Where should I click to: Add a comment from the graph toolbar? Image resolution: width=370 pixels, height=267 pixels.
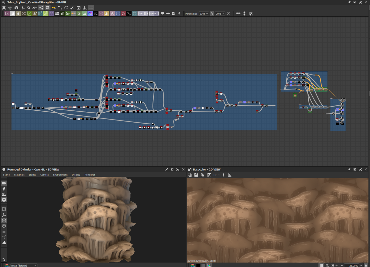coord(162,14)
